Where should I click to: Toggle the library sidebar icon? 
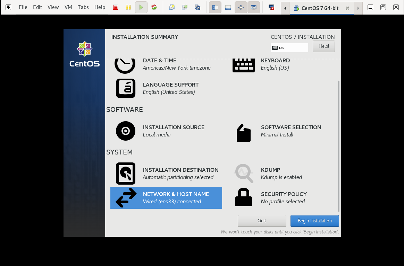tap(215, 7)
